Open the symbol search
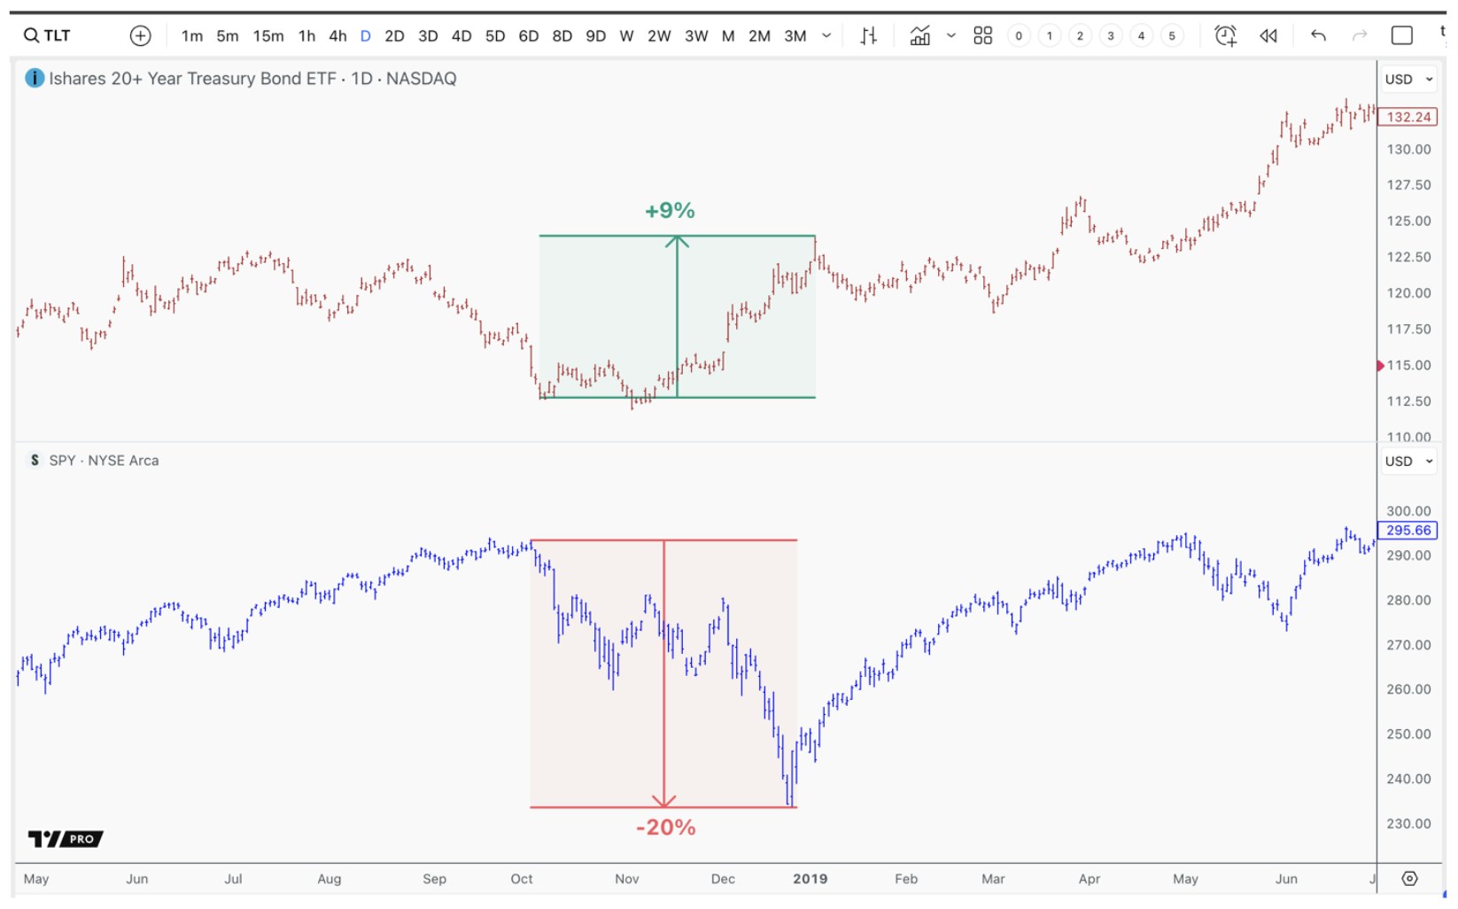Viewport: 1458px width, 909px height. [x=44, y=35]
